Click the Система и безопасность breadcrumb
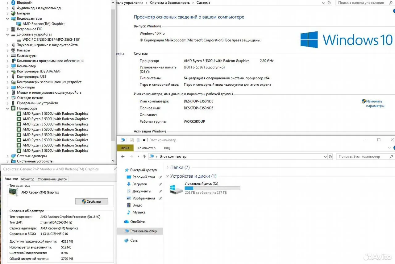395x264 pixels. click(170, 3)
